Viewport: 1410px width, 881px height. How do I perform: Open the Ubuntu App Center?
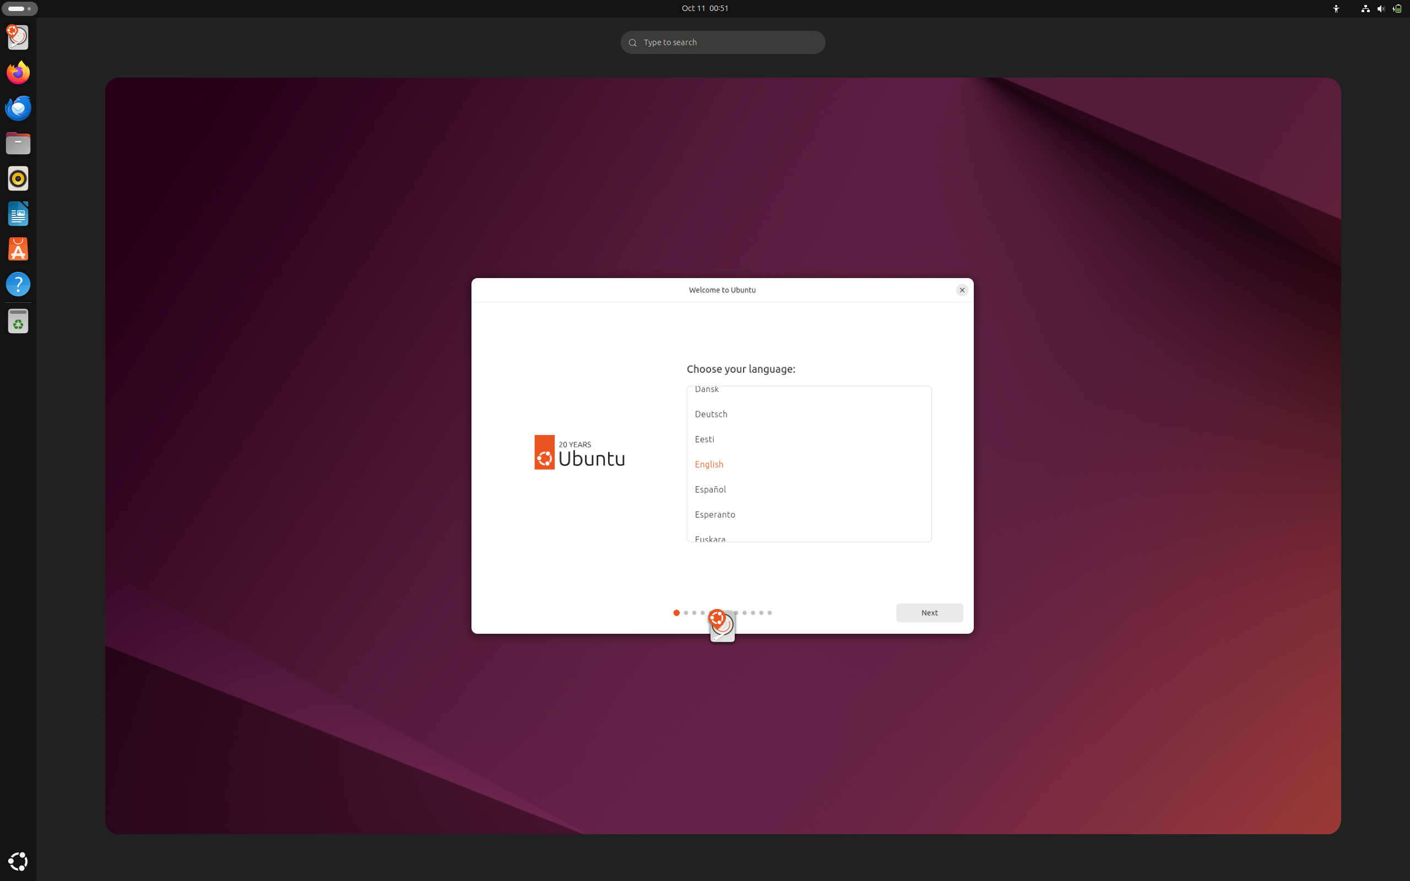18,249
